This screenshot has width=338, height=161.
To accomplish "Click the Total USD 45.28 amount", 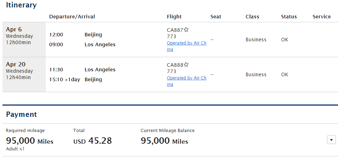I will (93, 141).
